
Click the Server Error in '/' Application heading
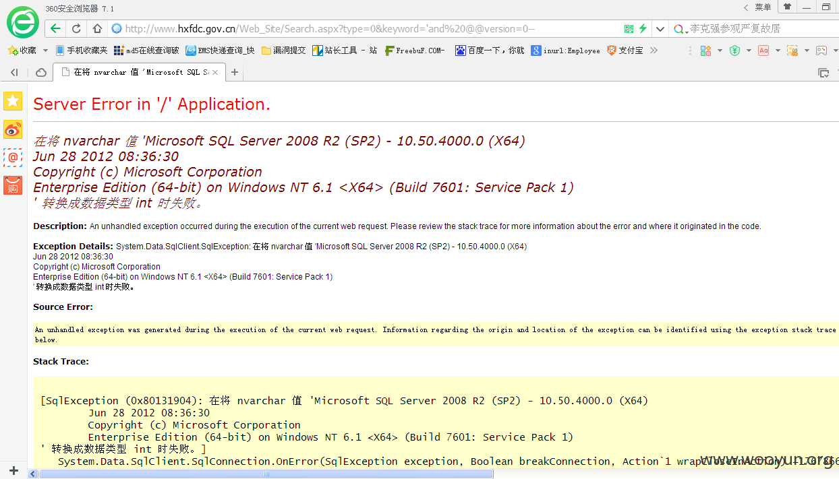point(152,104)
